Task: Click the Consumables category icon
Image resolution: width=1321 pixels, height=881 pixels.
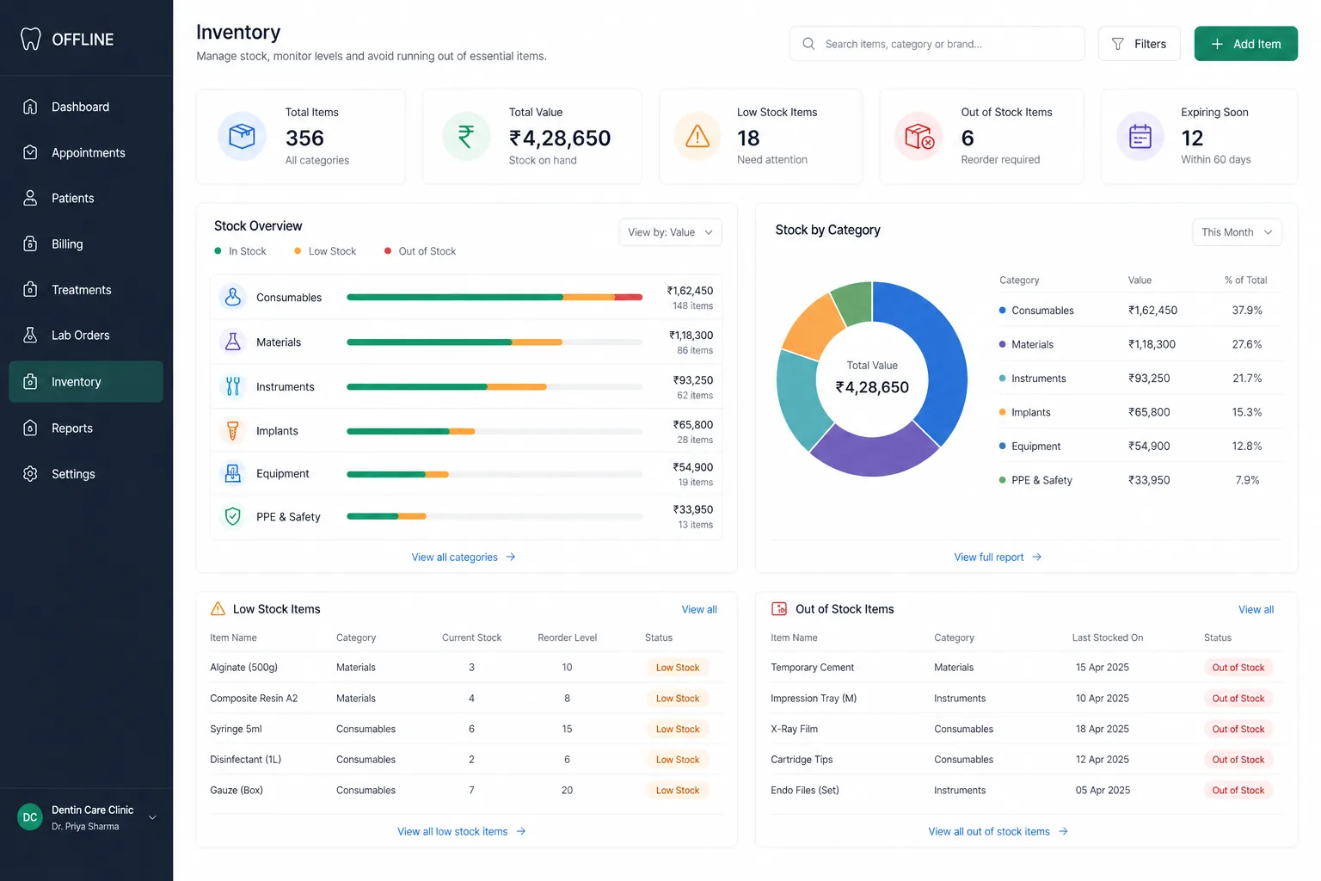Action: tap(232, 297)
